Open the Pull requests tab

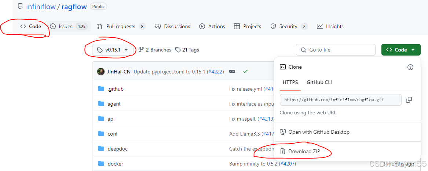[x=121, y=26]
